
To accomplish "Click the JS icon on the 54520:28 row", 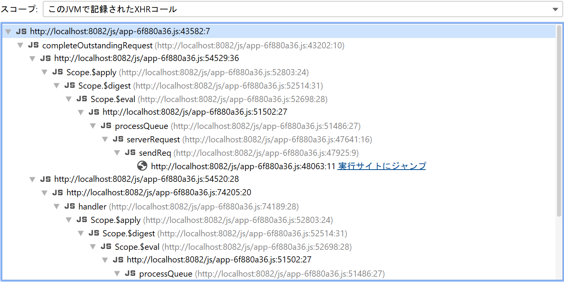I will pyautogui.click(x=45, y=179).
